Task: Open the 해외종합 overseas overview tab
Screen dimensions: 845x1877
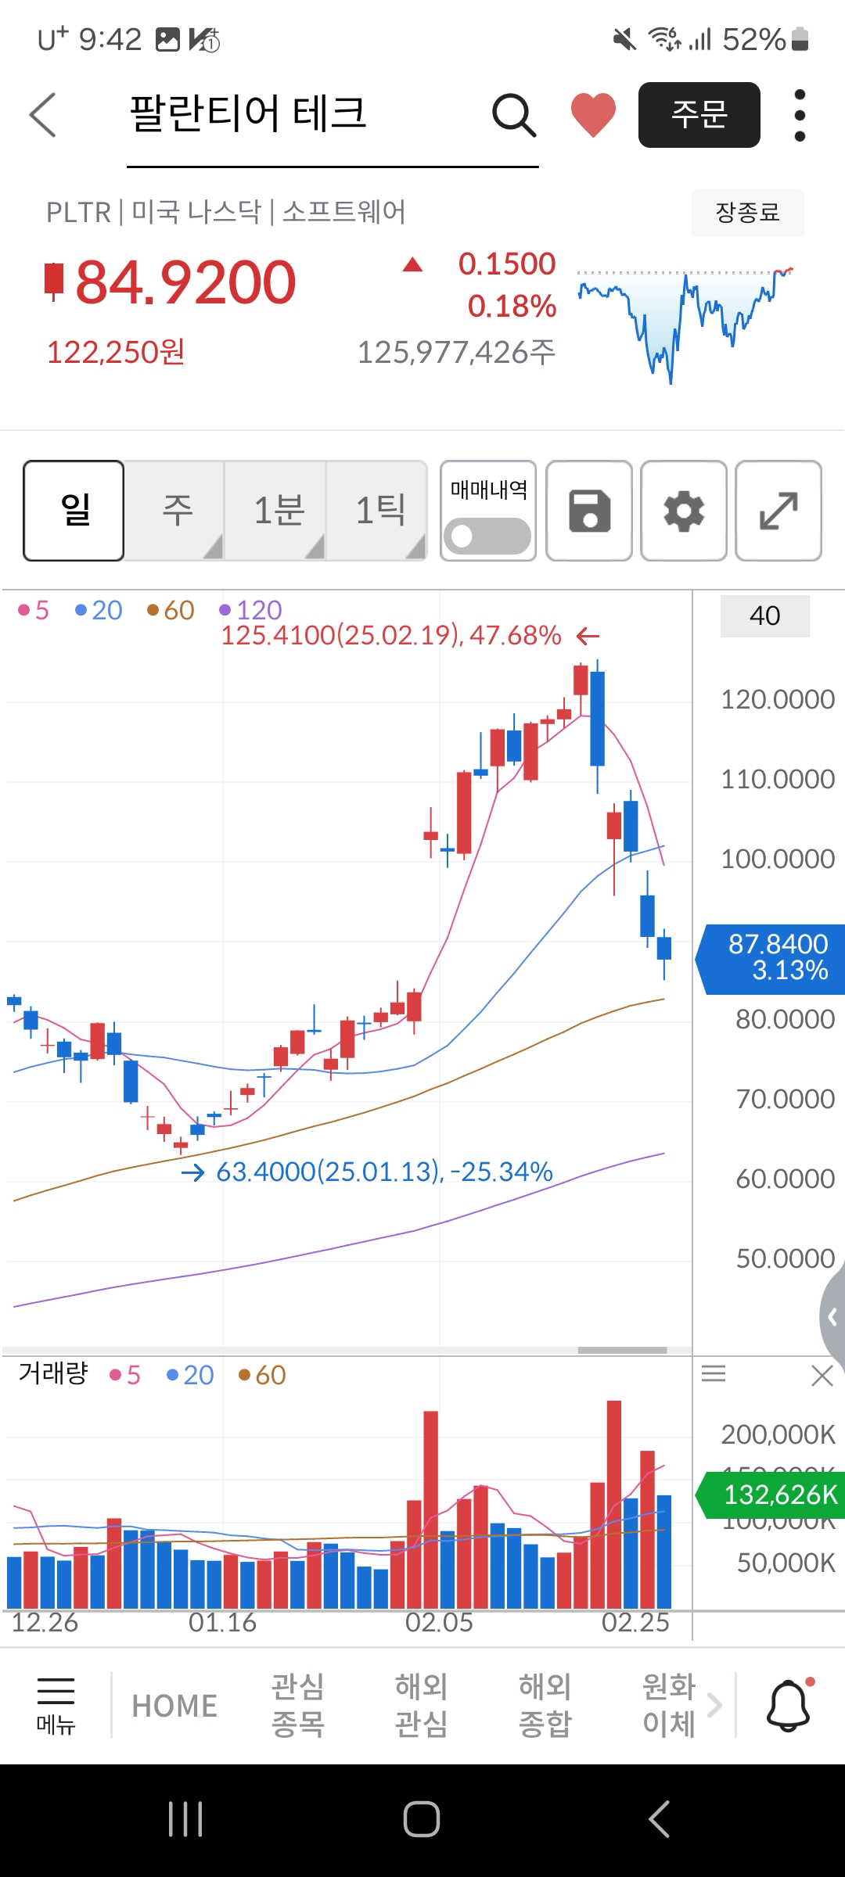Action: coord(545,1705)
